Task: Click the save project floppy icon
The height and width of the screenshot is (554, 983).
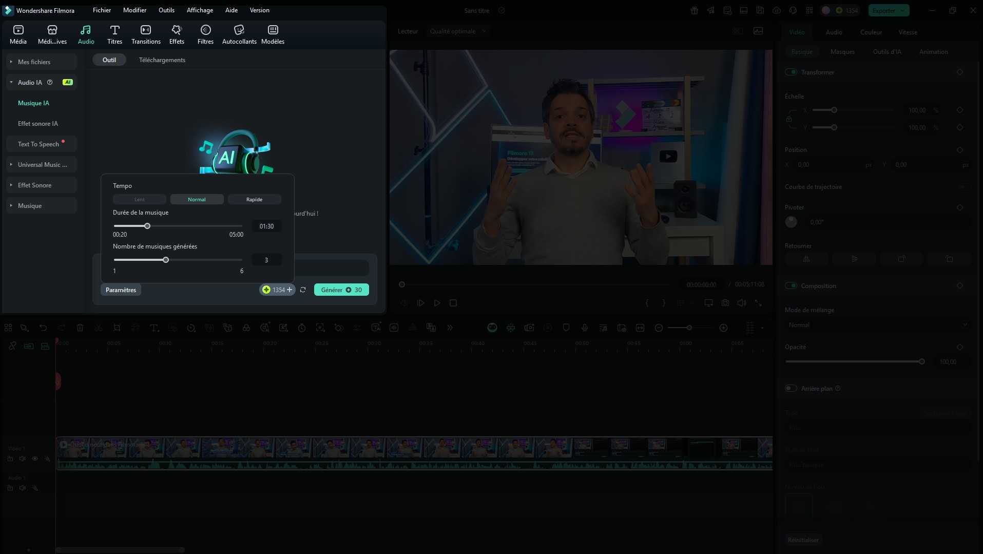Action: tap(760, 10)
